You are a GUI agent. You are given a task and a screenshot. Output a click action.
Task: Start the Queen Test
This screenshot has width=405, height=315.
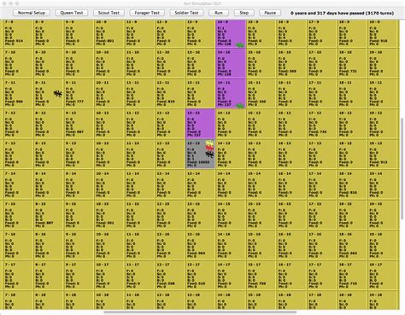[72, 13]
